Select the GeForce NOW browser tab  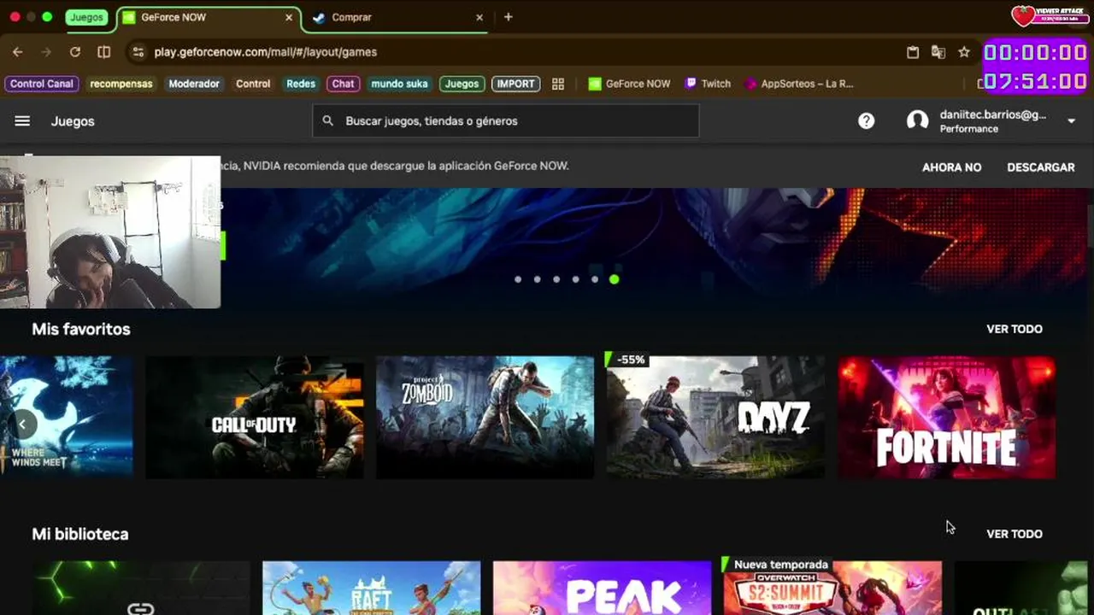pos(209,17)
